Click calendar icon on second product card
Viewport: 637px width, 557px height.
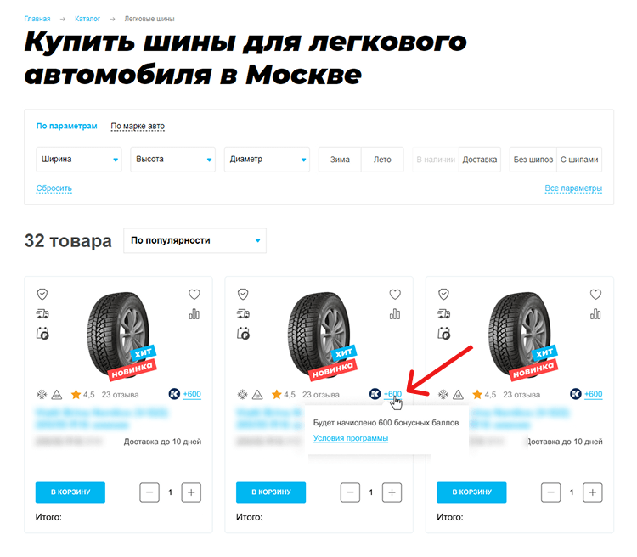click(243, 334)
